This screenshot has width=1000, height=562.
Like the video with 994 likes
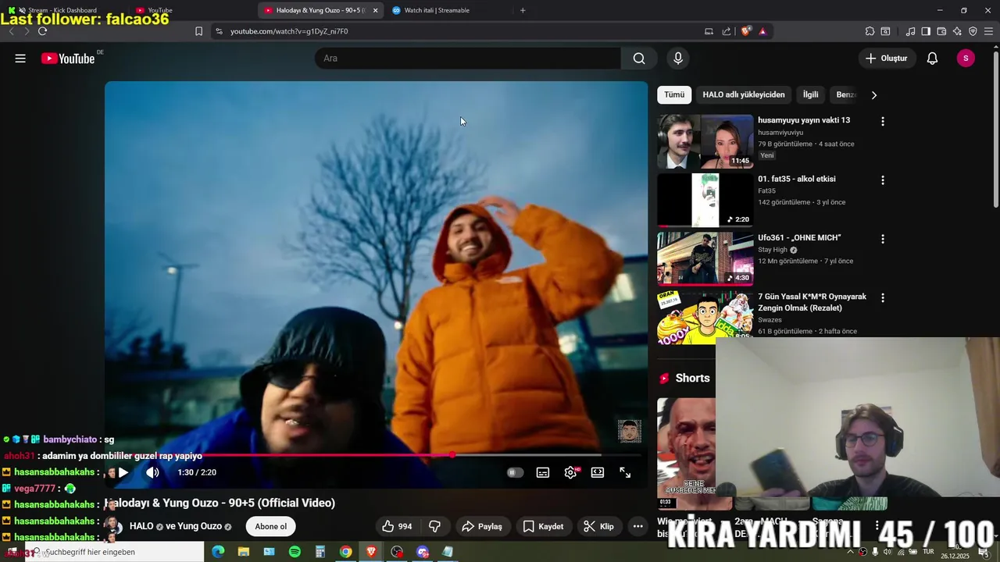click(x=397, y=526)
